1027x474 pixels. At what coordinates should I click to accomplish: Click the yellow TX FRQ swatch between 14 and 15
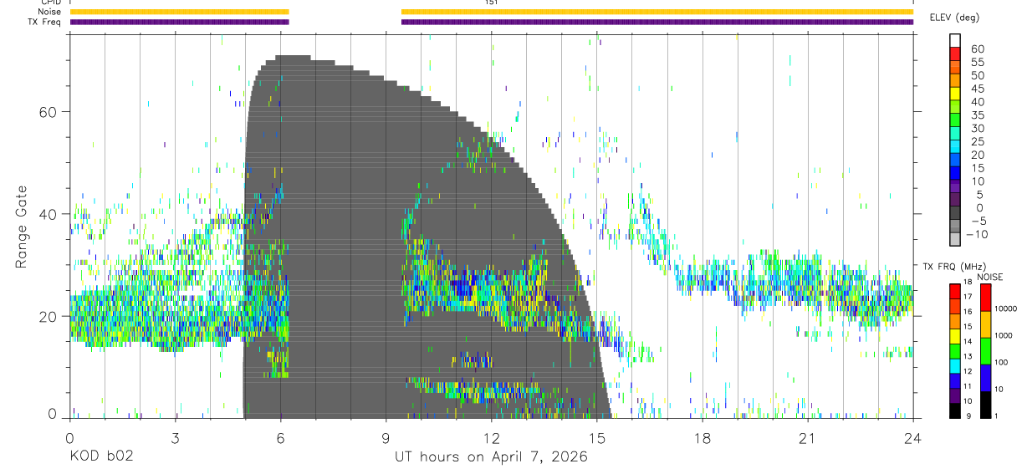tap(955, 337)
